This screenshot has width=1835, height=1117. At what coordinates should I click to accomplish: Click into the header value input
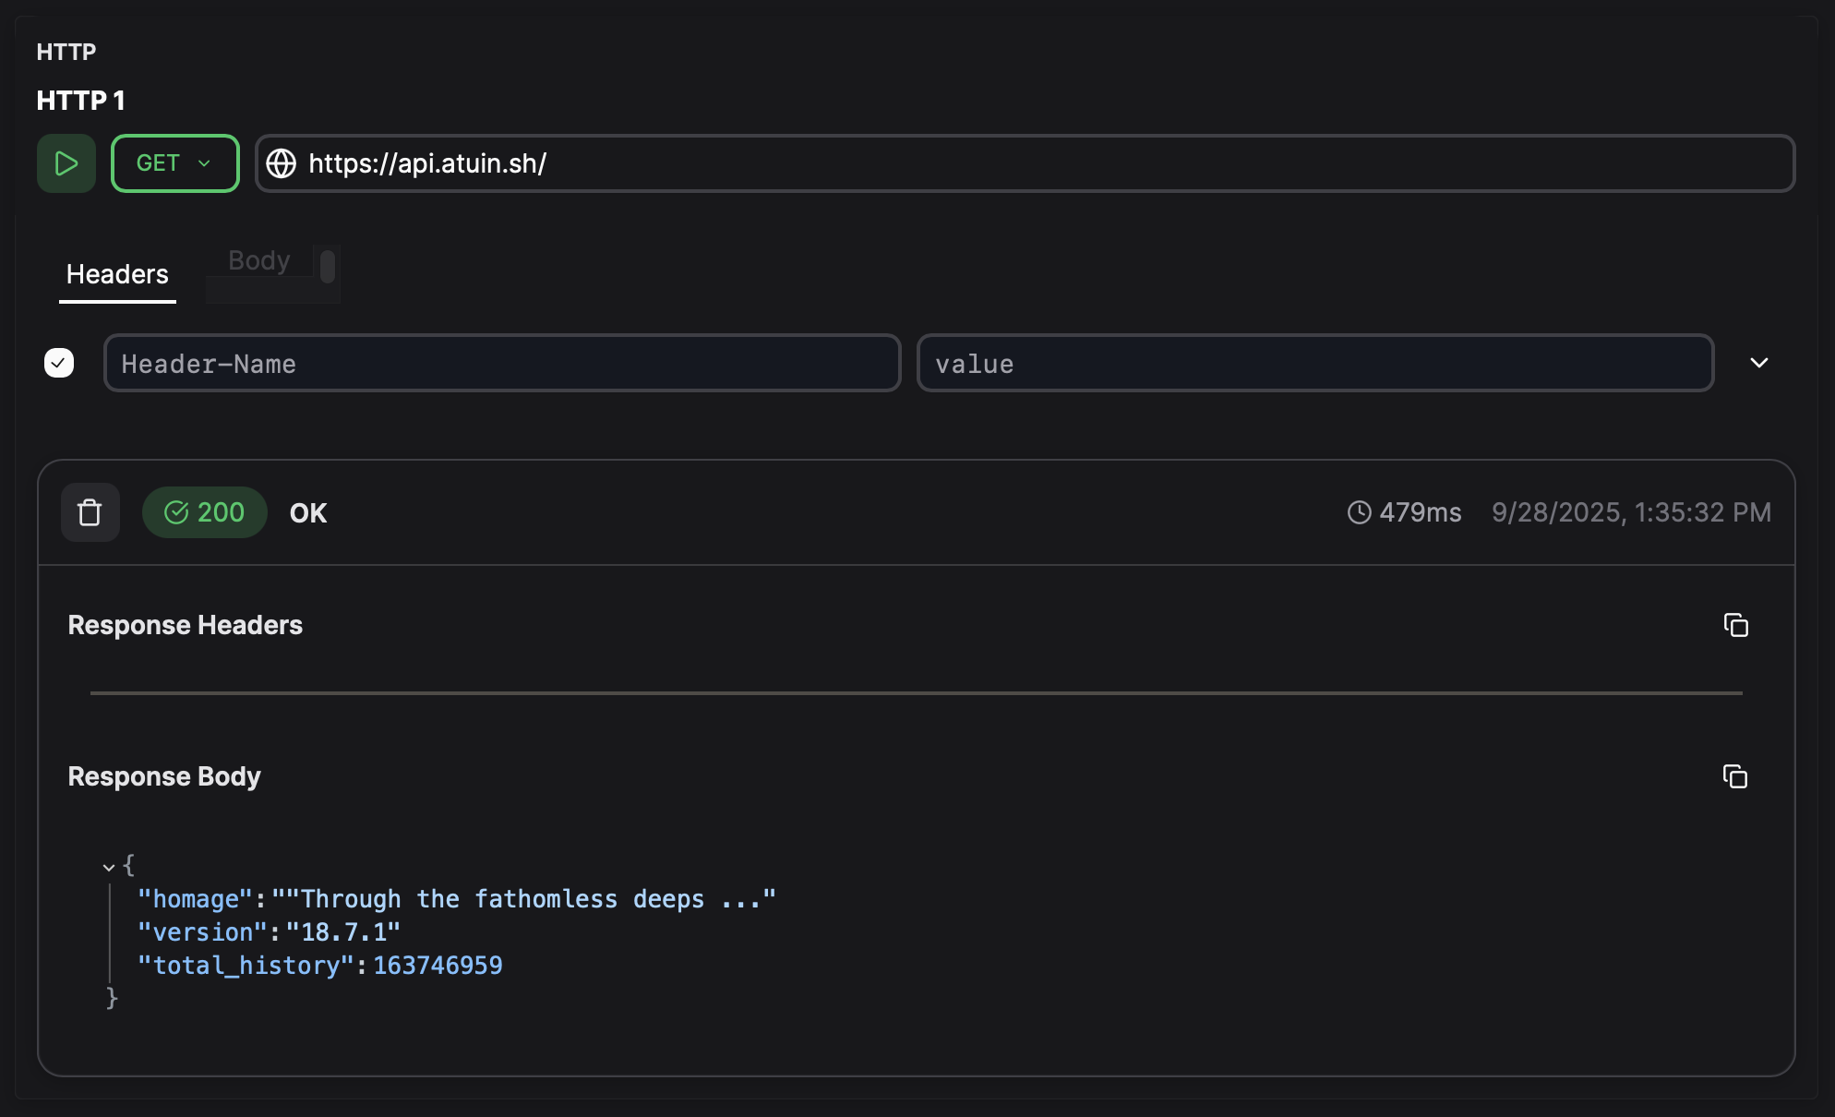click(1314, 364)
